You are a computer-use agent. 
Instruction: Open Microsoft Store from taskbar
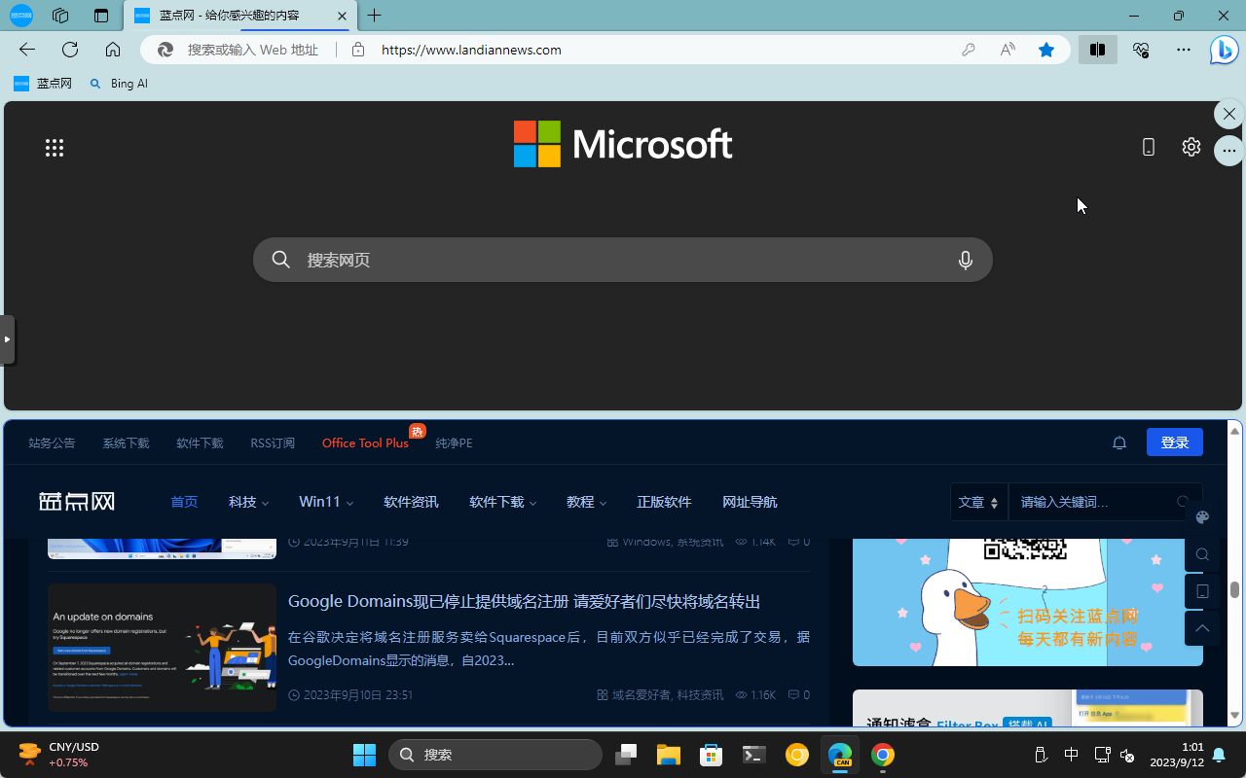[711, 755]
